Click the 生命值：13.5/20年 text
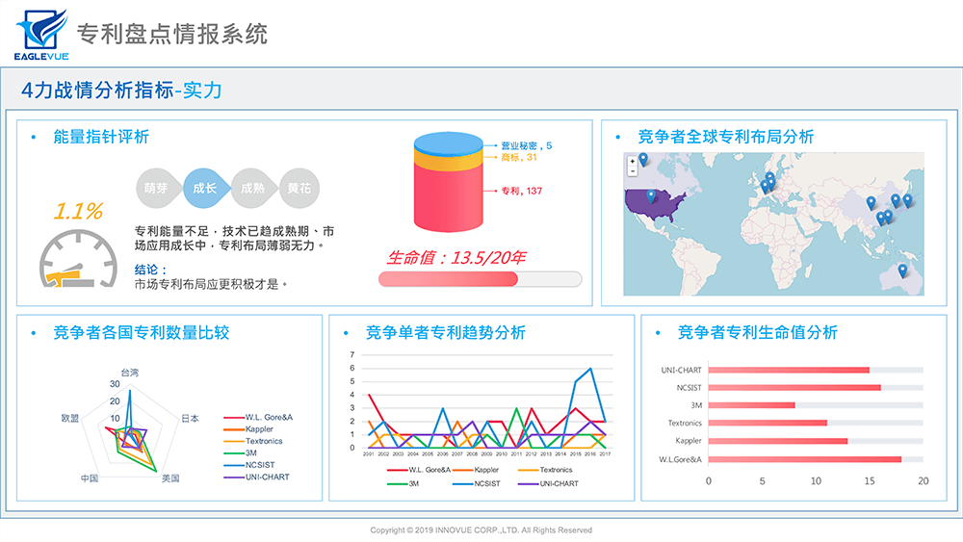 [455, 258]
